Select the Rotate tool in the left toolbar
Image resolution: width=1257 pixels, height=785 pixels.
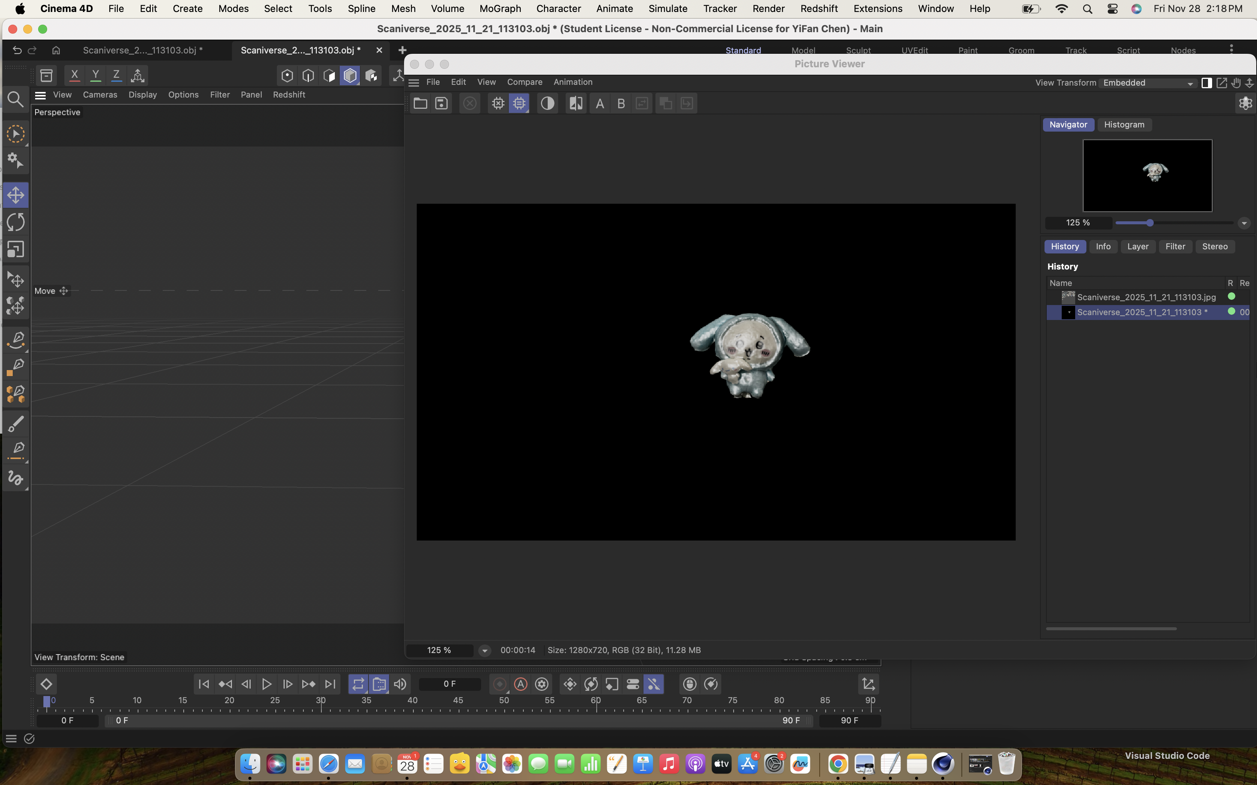coord(16,223)
